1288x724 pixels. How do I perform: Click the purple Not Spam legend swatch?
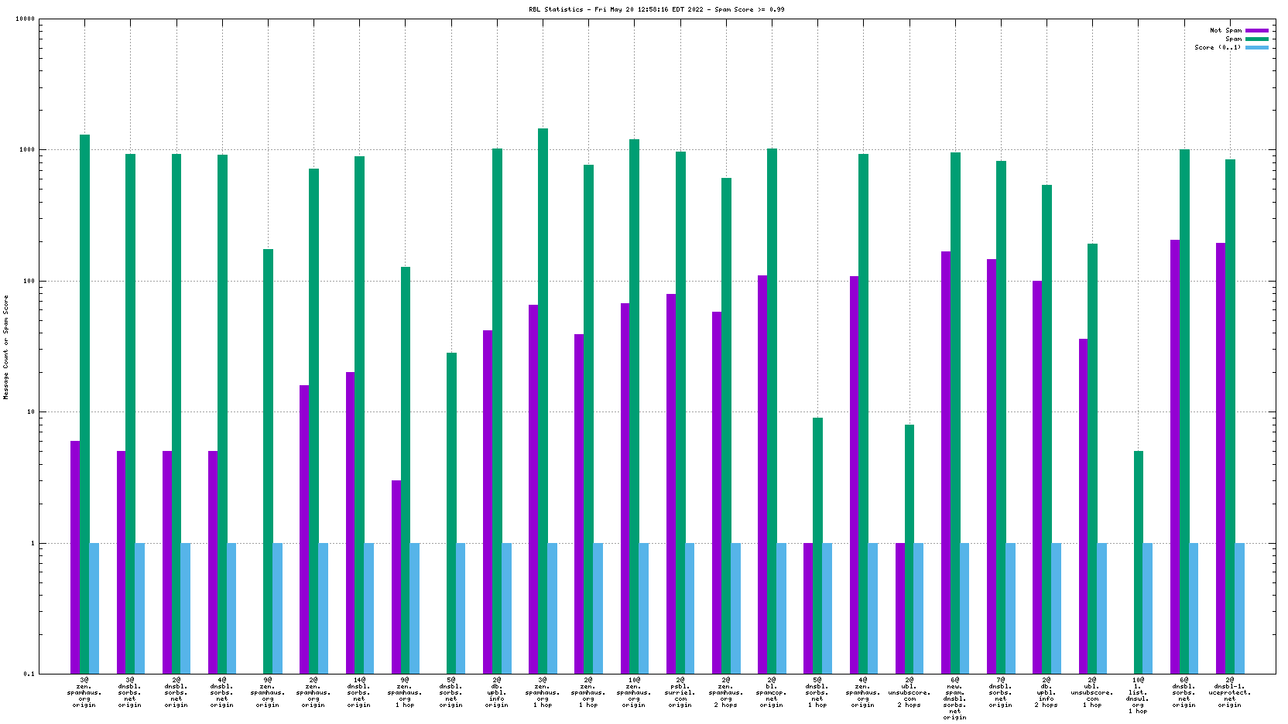1257,31
